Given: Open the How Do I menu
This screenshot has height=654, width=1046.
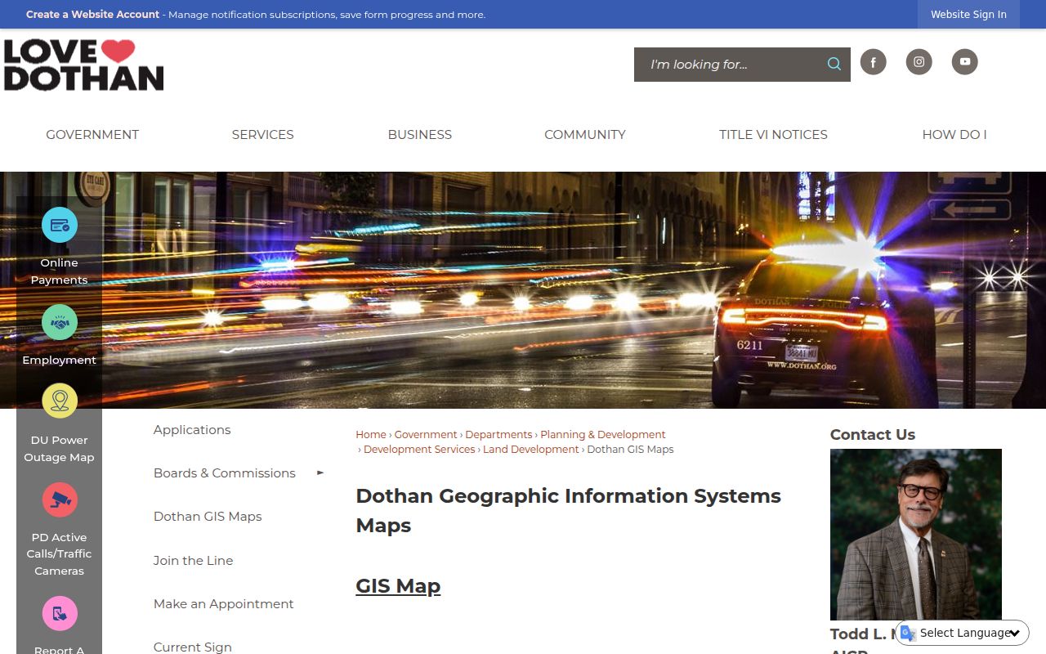Looking at the screenshot, I should click(954, 135).
